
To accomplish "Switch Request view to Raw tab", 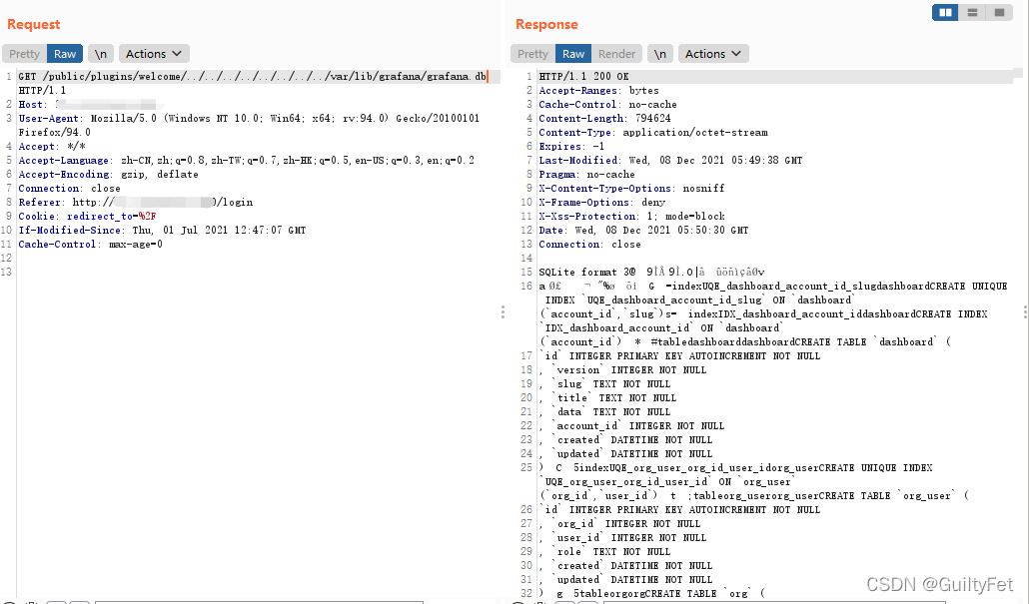I will point(65,54).
